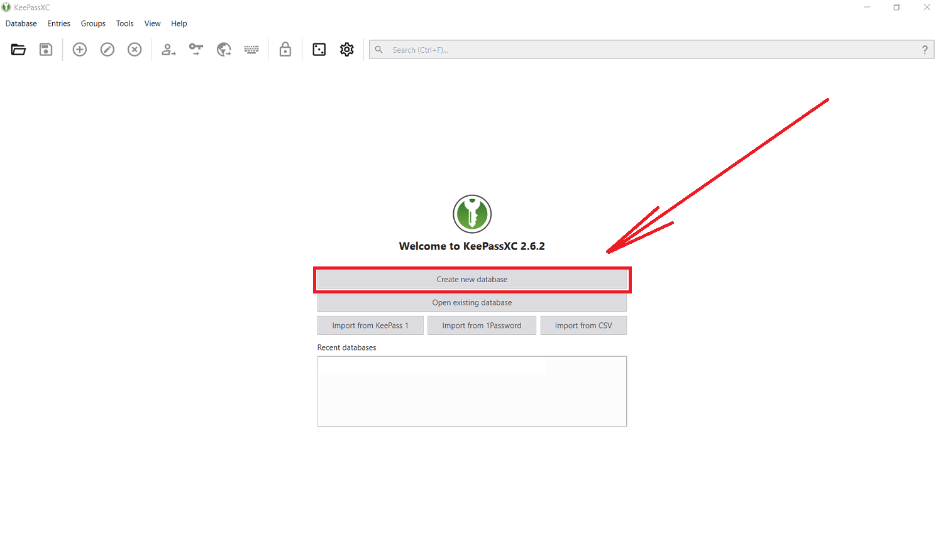Screen dimensions: 943x553
Task: Minimize the KeePassXC window
Action: pos(867,8)
